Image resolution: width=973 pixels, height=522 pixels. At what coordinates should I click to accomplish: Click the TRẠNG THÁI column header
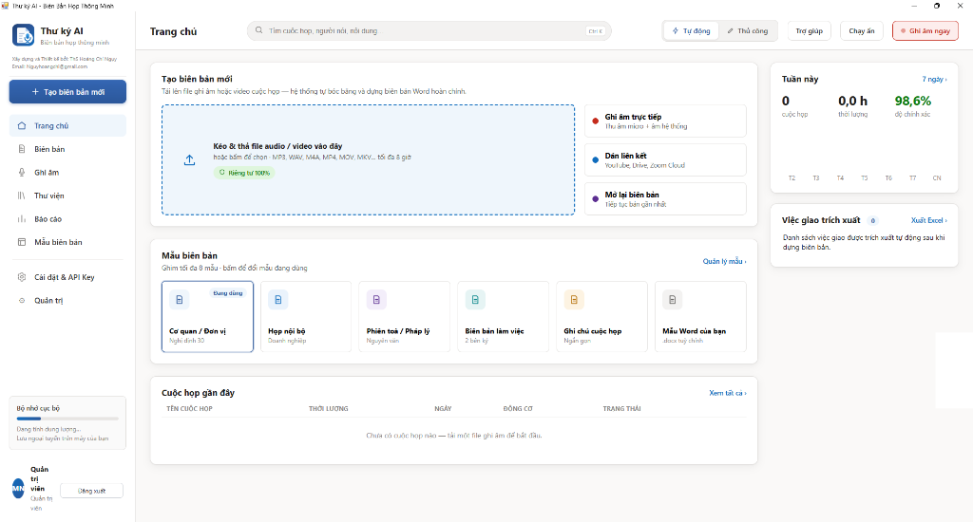click(x=621, y=408)
